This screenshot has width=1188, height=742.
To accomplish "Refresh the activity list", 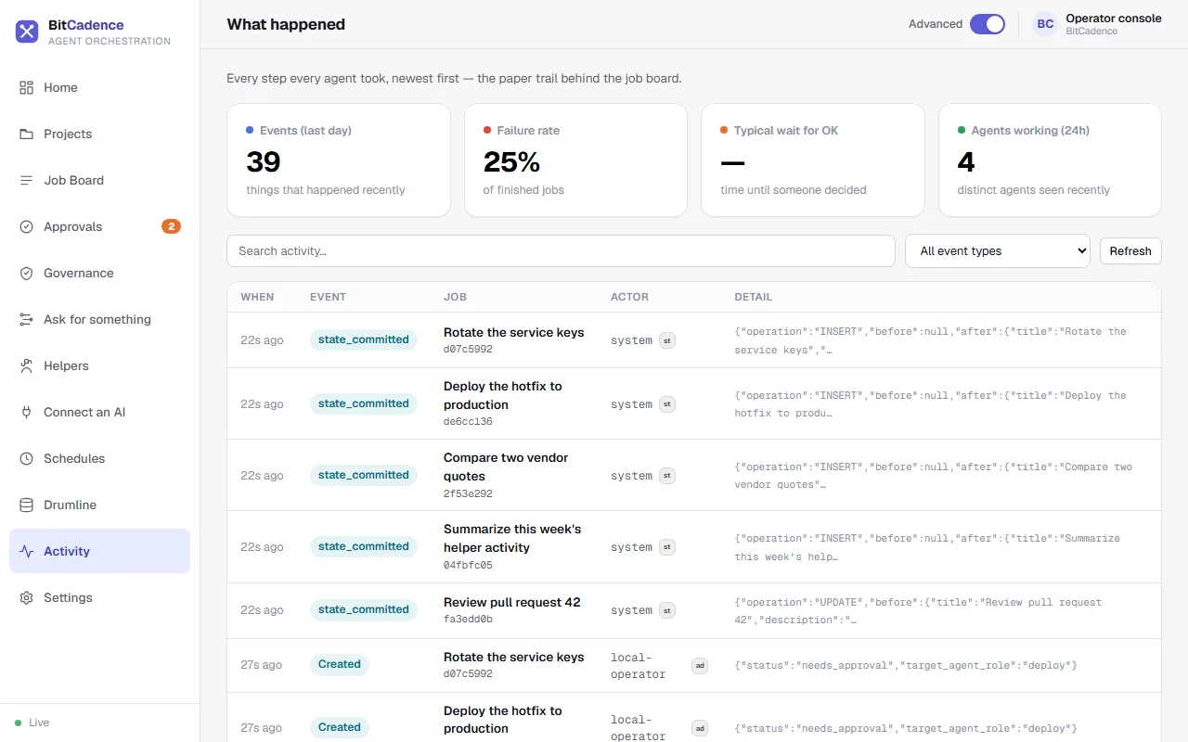I will (1130, 250).
